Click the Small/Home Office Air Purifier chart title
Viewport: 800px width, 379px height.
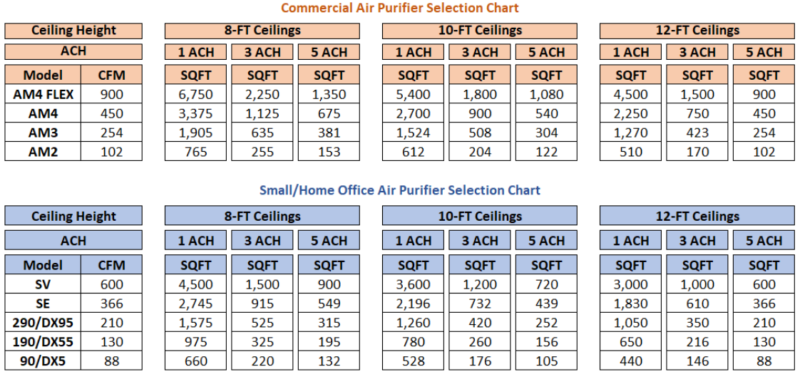[399, 190]
